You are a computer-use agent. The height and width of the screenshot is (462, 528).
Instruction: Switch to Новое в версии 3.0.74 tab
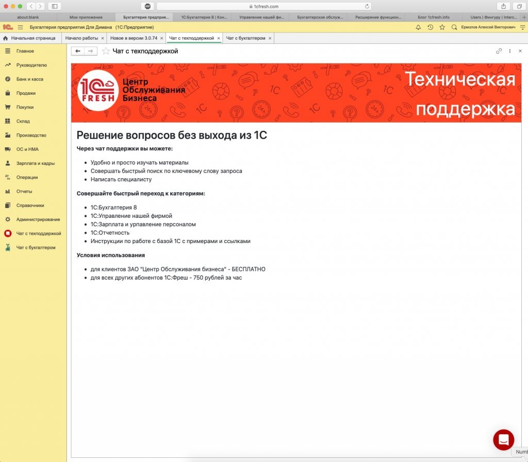(134, 38)
